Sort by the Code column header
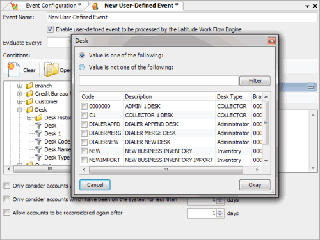320x240 pixels. (101, 96)
